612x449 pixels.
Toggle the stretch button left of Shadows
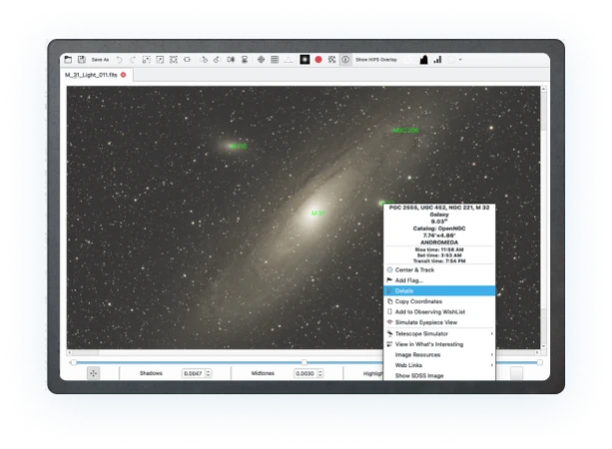[x=93, y=373]
